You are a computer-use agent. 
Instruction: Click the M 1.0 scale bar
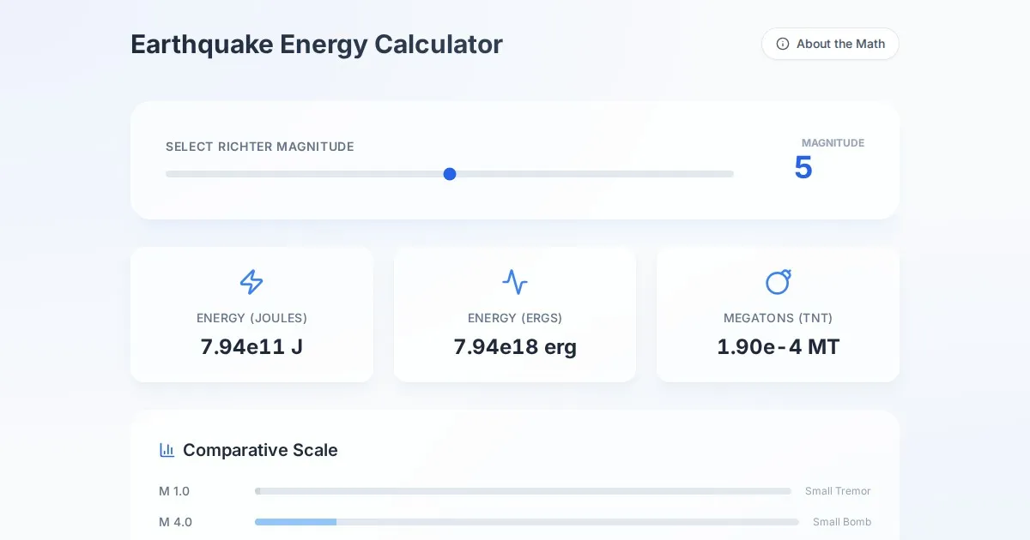coord(523,491)
